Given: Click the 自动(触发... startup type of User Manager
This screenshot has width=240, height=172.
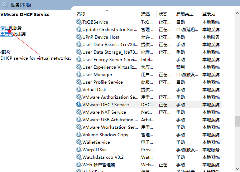Looking at the screenshot, I should 187,74.
